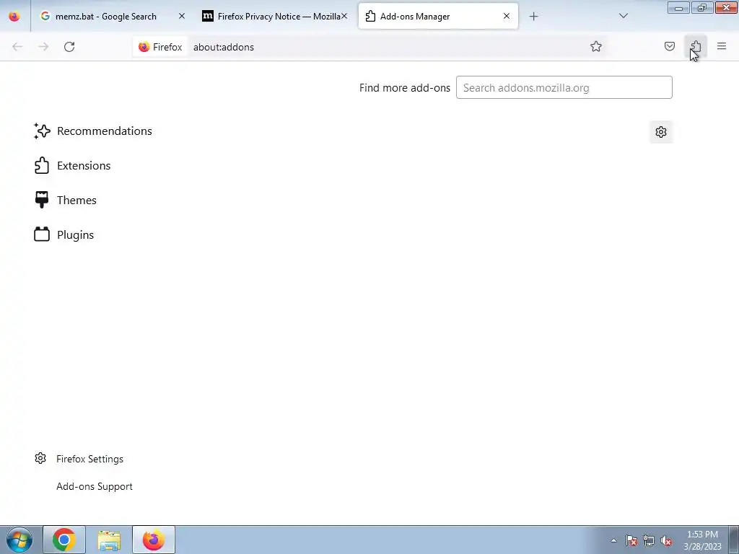The height and width of the screenshot is (554, 739).
Task: Show hidden system tray icons
Action: coord(613,541)
